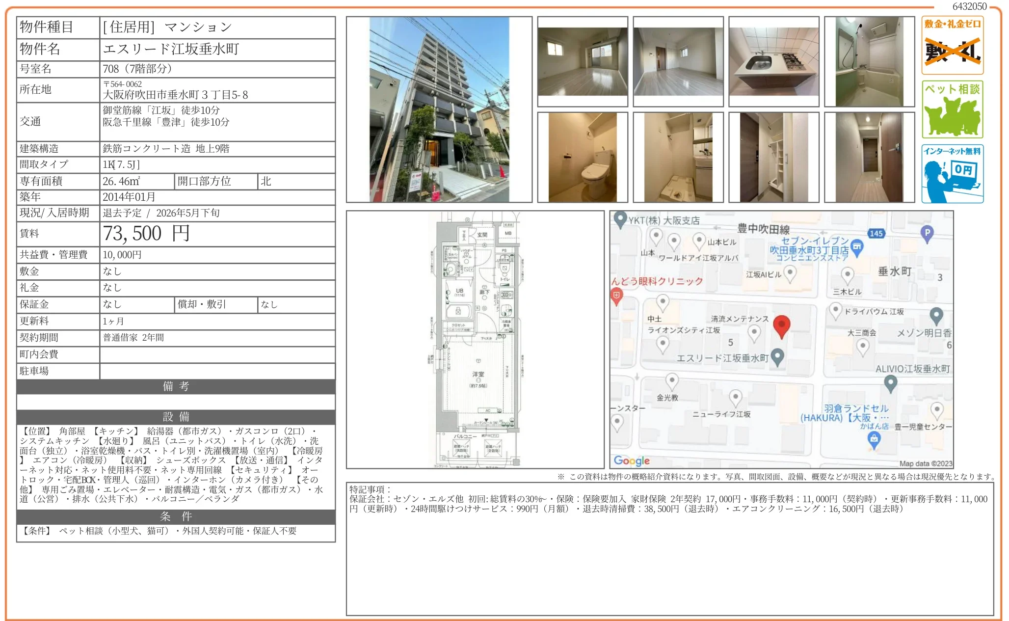
Task: Select the hallway entrance photo
Action: point(870,156)
